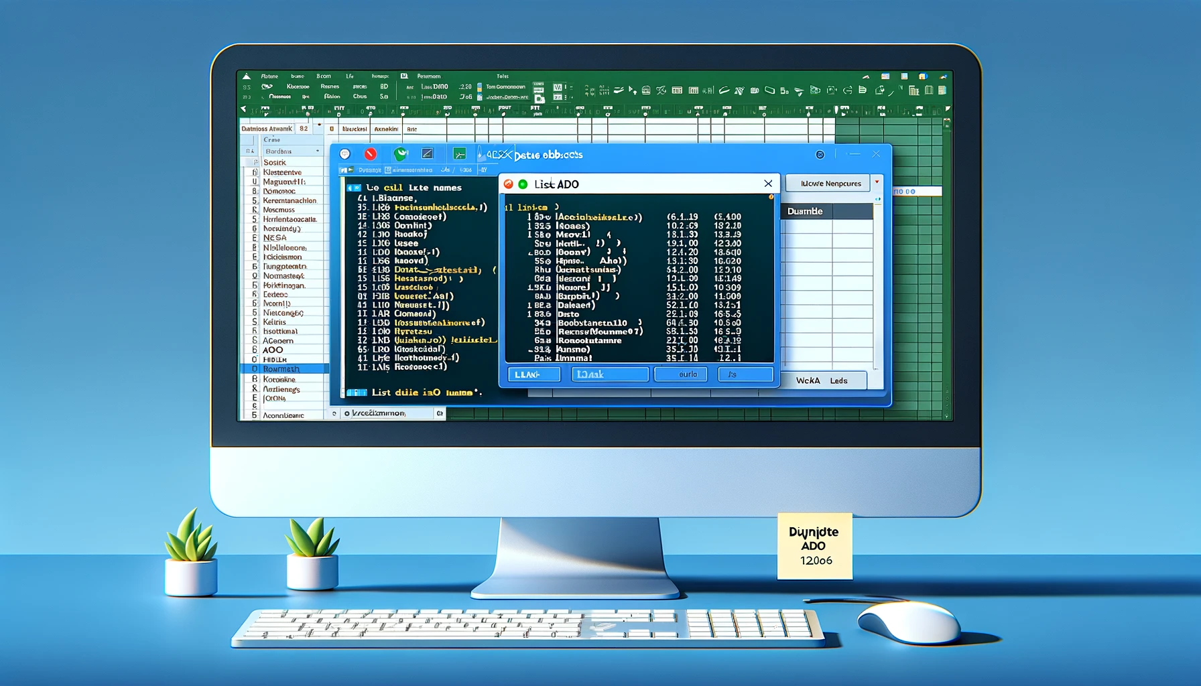Click the 'Dynange' tab in dialog subtoolbar
Viewport: 1201px width, 686px height.
(x=370, y=170)
